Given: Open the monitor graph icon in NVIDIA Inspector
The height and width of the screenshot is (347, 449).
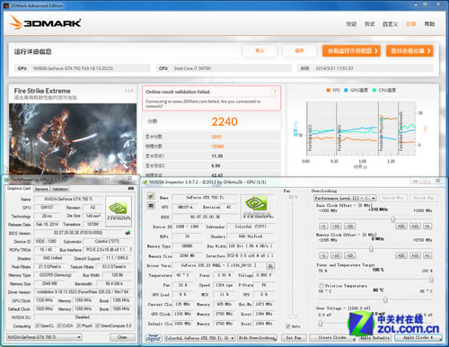Looking at the screenshot, I should tap(151, 206).
